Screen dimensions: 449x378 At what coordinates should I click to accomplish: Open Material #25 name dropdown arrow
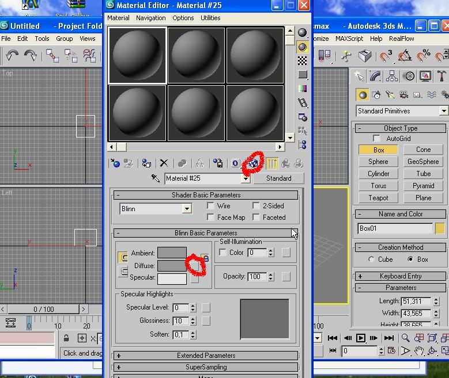[x=246, y=178]
